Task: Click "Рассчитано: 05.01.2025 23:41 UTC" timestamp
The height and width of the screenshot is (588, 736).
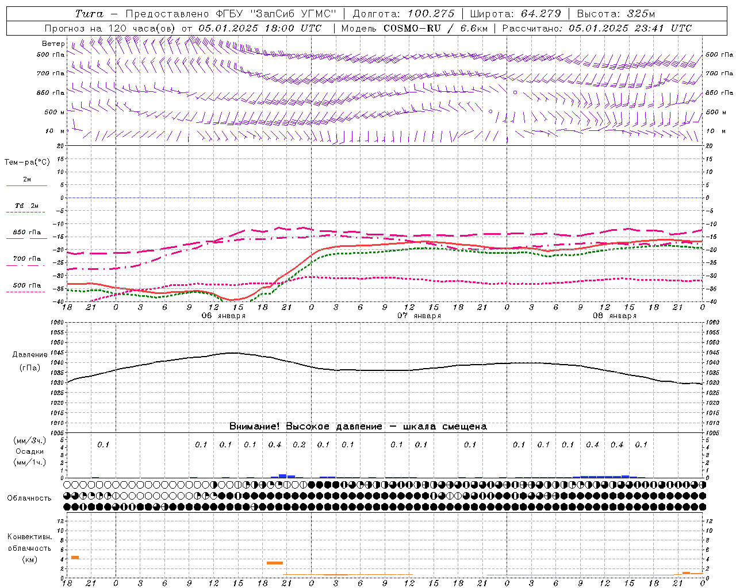Action: (x=597, y=28)
